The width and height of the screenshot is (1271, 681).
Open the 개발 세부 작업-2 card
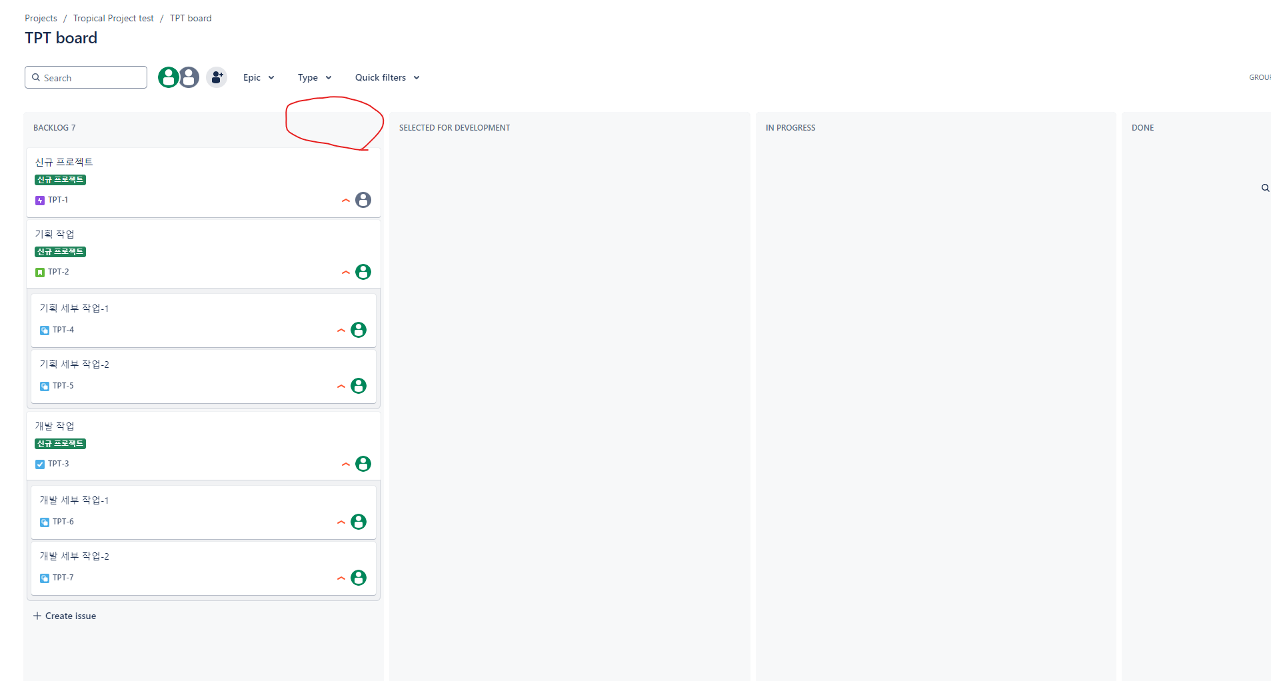tap(203, 568)
